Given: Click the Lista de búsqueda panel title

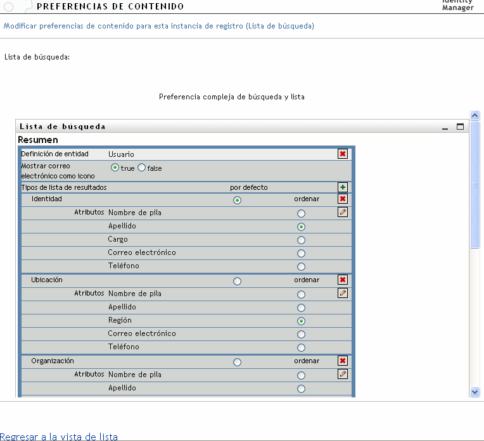Looking at the screenshot, I should coord(63,127).
